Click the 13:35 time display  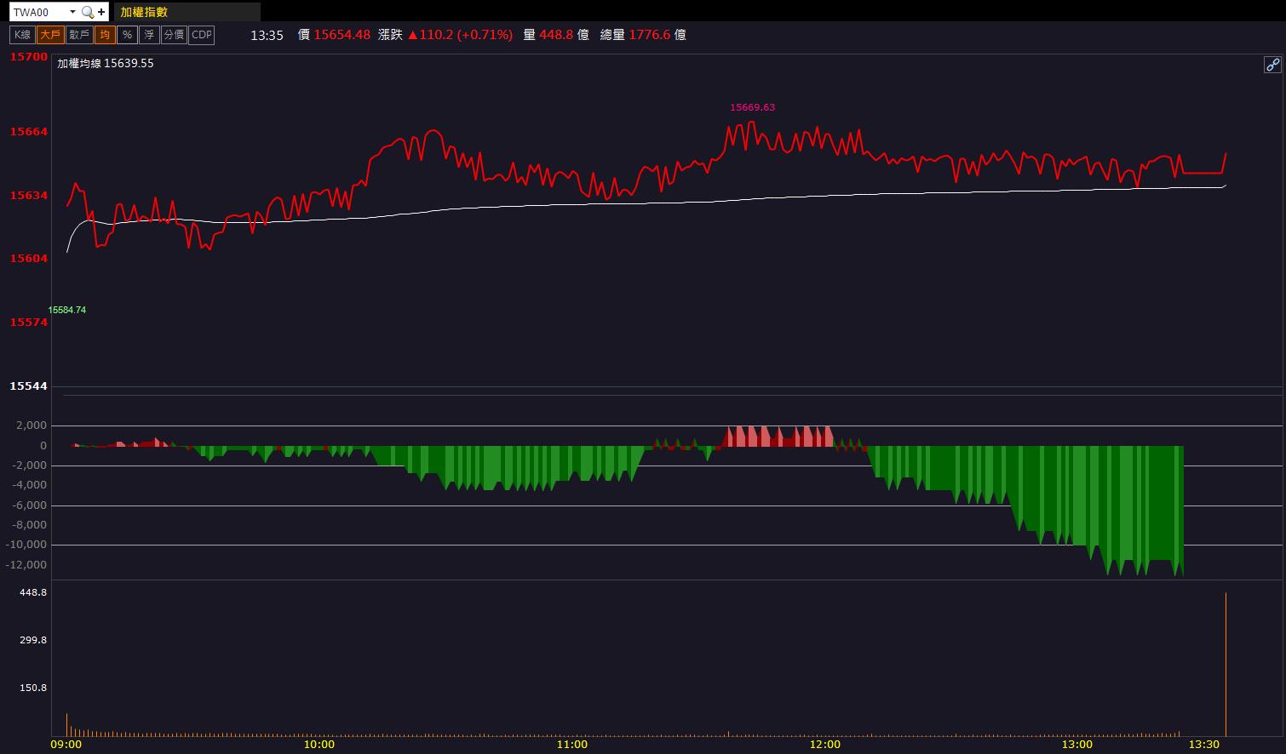267,35
